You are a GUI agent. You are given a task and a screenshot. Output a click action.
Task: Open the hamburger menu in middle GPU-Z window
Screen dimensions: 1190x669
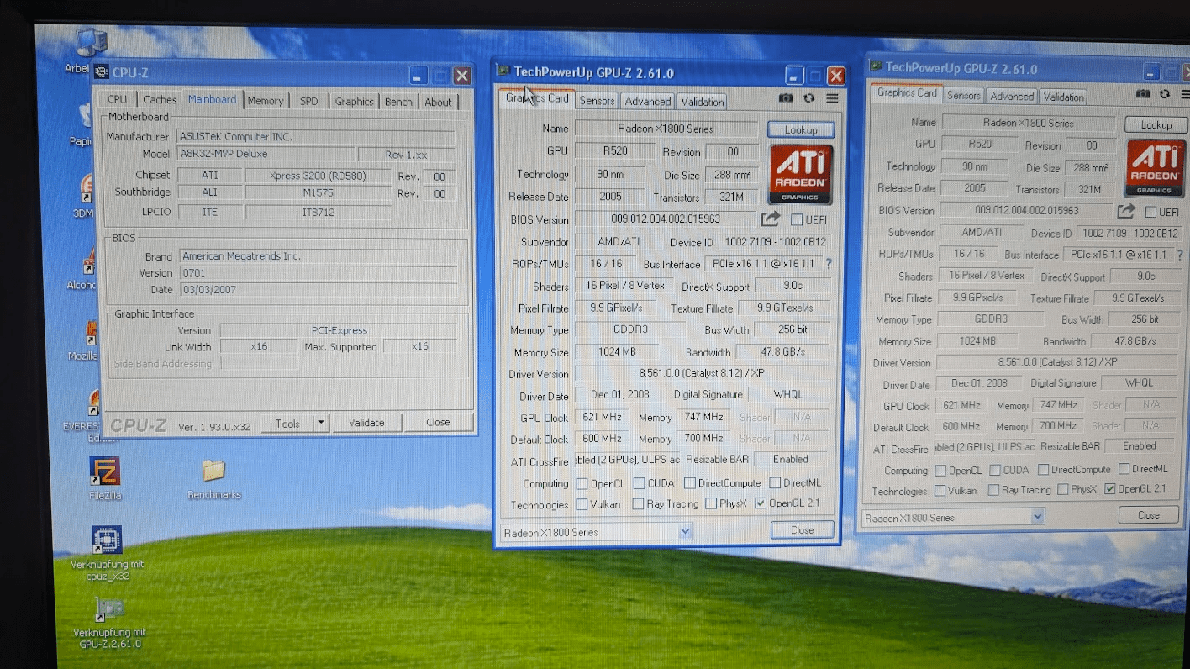click(x=832, y=98)
